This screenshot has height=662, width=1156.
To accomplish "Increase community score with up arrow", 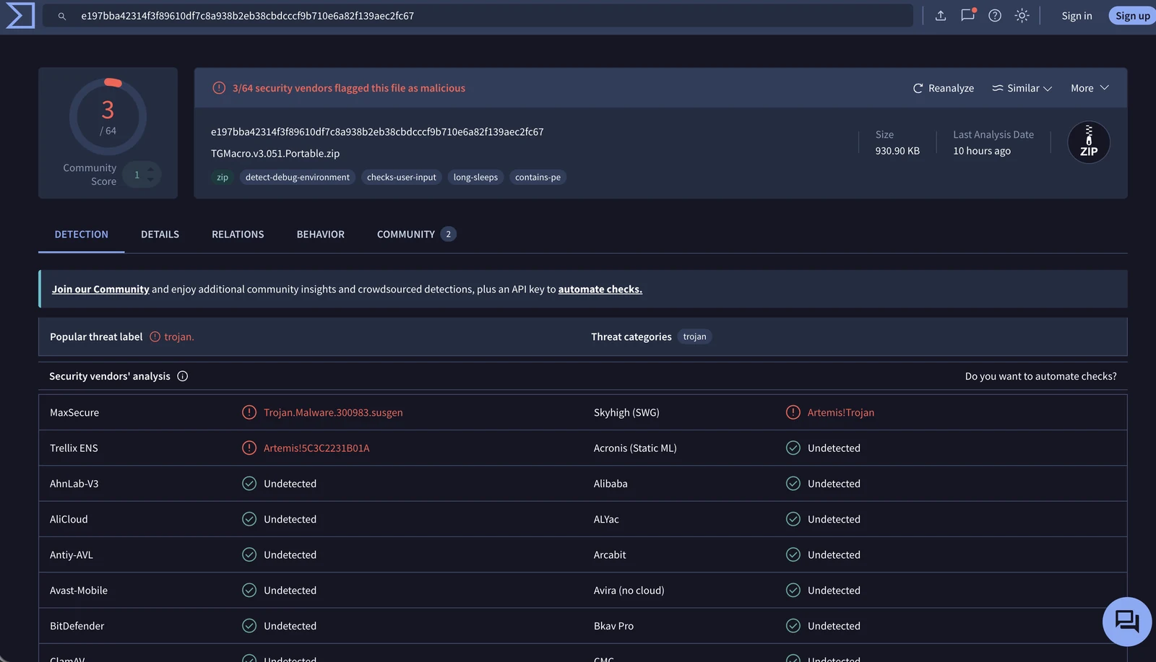I will pyautogui.click(x=150, y=169).
